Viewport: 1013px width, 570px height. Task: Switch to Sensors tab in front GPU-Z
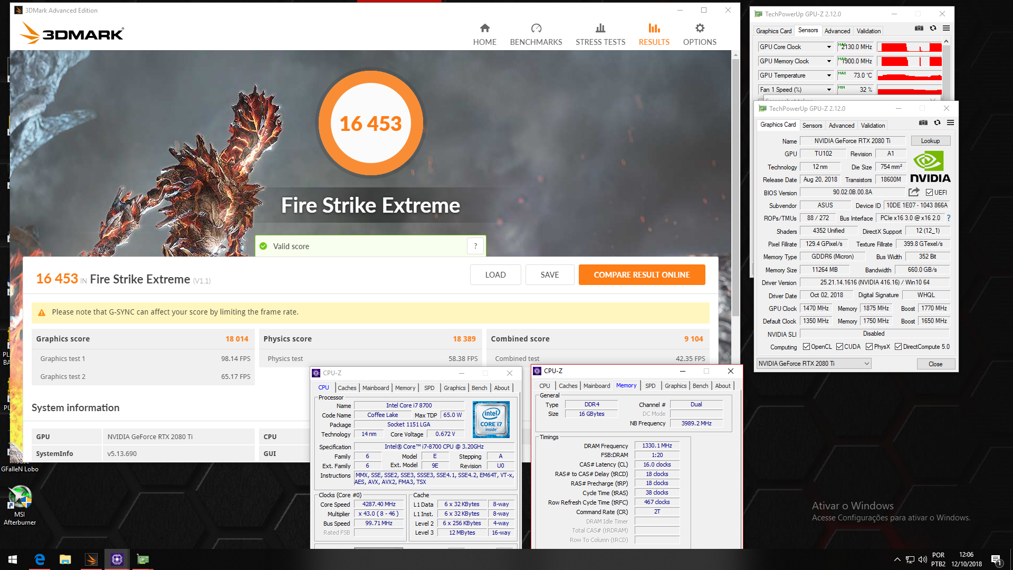[x=812, y=126]
